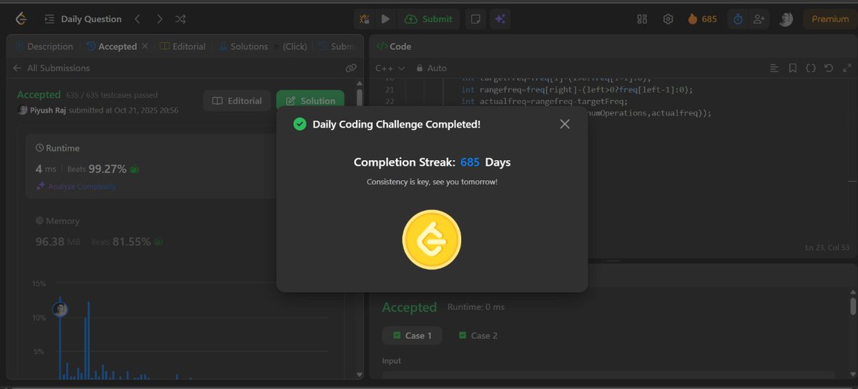Submit the solution
Viewport: 858px width, 389px height.
tap(429, 19)
